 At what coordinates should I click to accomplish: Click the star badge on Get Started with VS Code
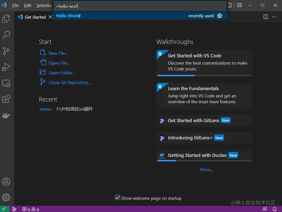pyautogui.click(x=160, y=54)
